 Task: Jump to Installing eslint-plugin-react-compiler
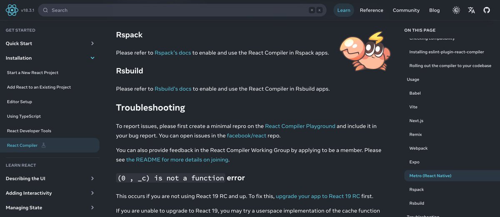447,52
